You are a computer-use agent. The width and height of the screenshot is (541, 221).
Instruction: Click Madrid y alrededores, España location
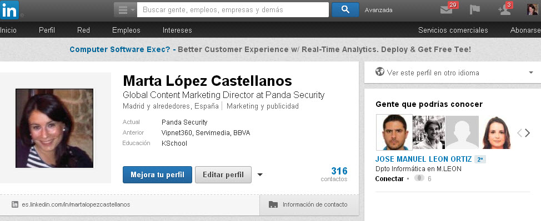coord(171,106)
